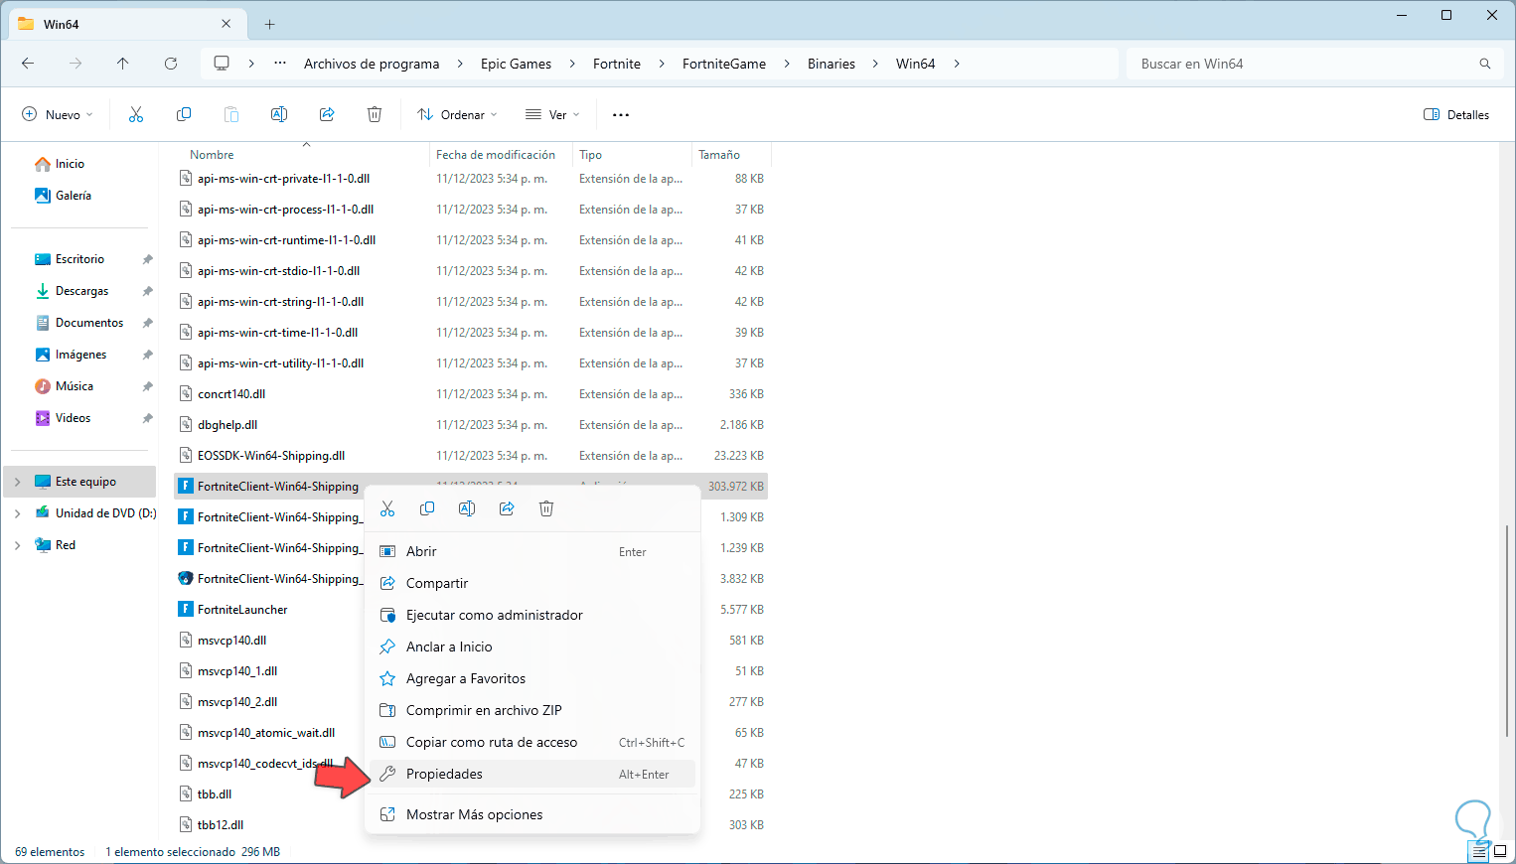Delete the file via the context menu trash

coord(546,508)
